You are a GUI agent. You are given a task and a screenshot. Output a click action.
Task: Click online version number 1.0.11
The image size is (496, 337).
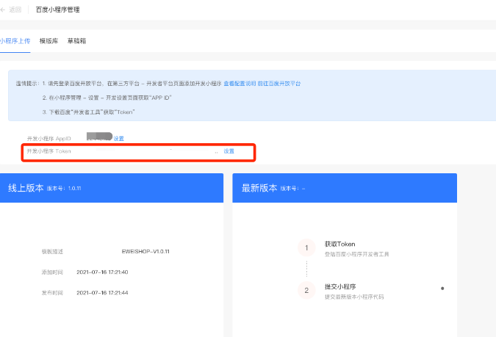74,188
